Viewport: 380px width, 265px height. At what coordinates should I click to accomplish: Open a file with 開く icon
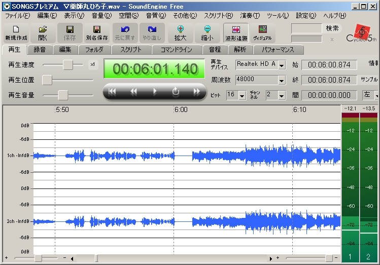(43, 32)
